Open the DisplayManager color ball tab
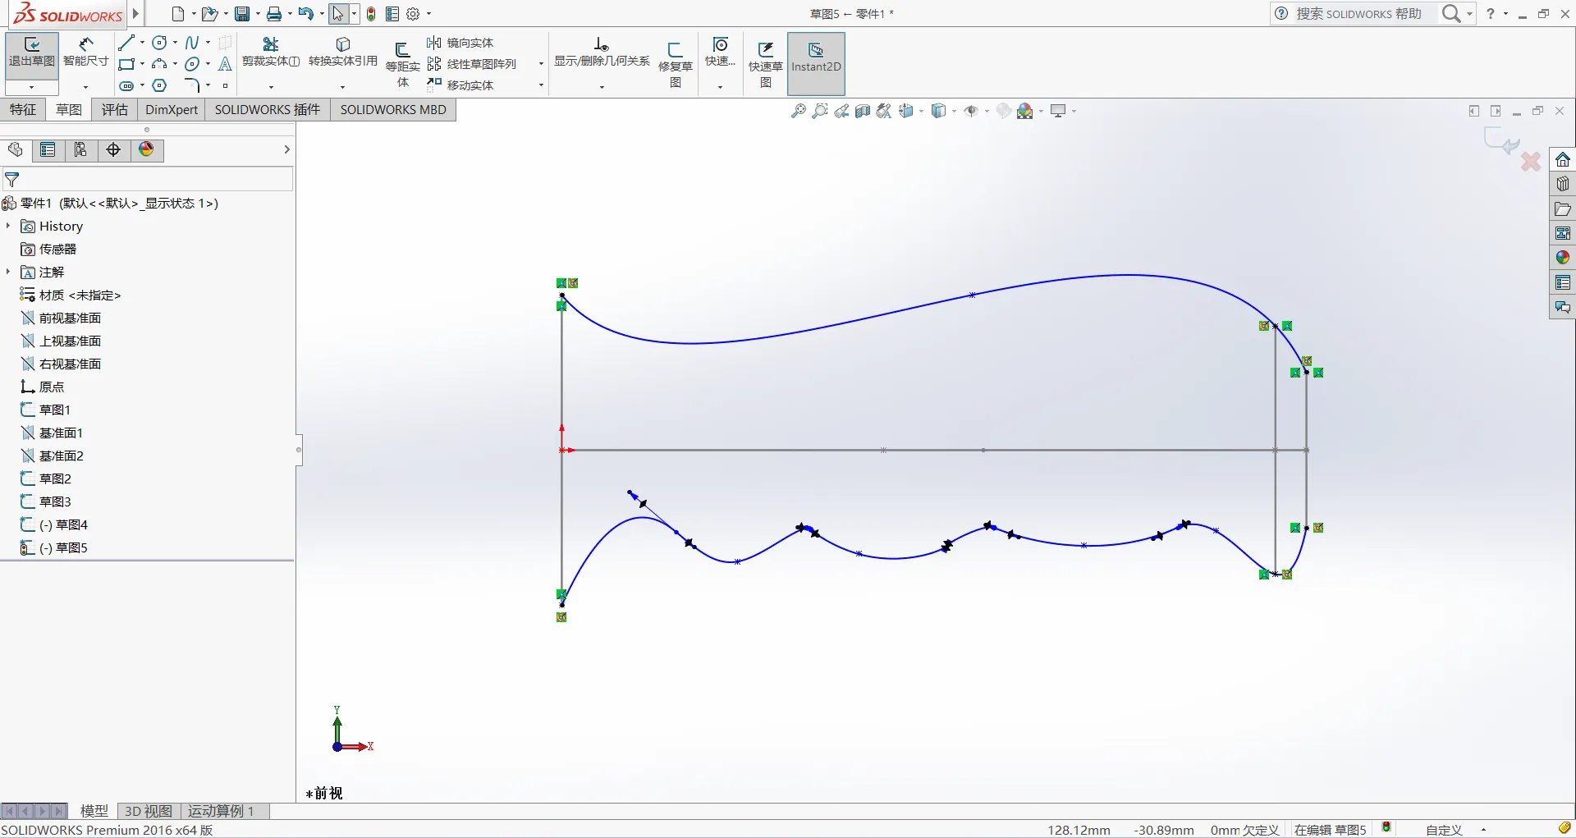The width and height of the screenshot is (1576, 838). tap(146, 149)
